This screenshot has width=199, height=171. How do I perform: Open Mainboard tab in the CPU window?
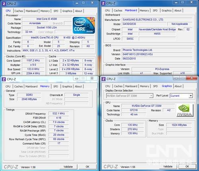coord(32,11)
